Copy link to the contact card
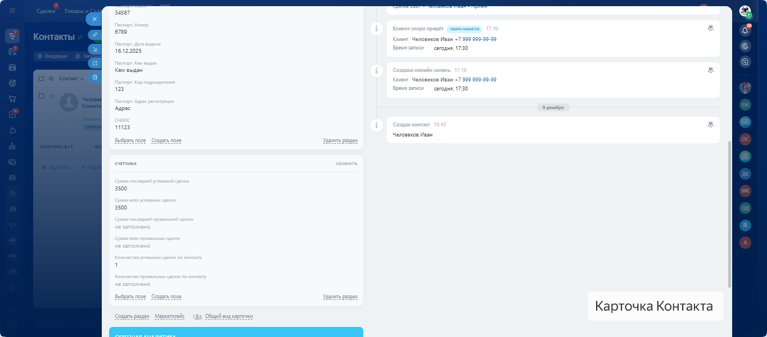Screen dimensions: 767x337 (x=94, y=35)
